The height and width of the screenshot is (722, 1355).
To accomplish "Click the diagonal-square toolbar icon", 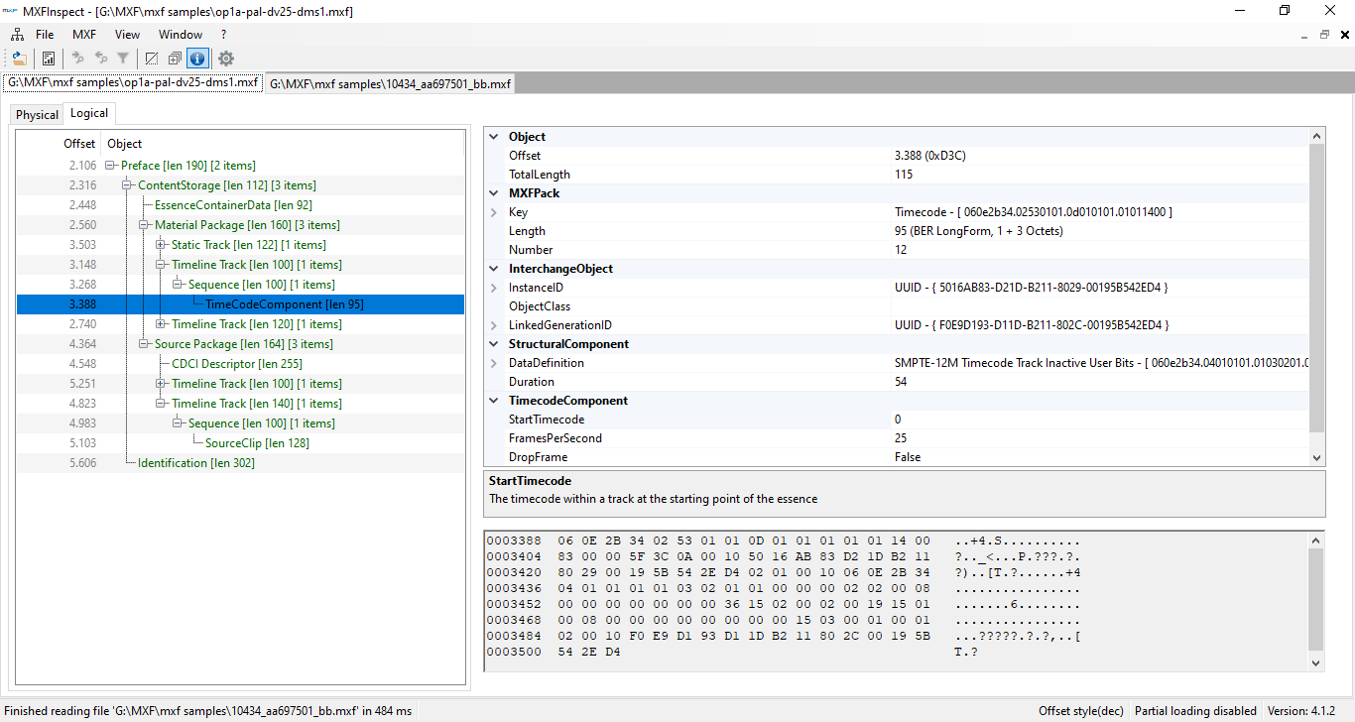I will click(x=152, y=59).
